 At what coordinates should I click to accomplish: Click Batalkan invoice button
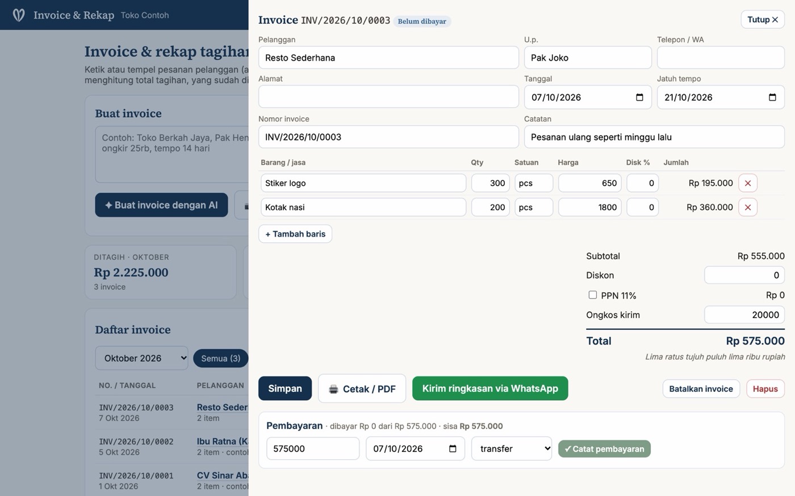coord(701,388)
